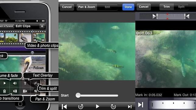The image size is (196, 110).
Task: Tap the blue Done button
Action: point(128,7)
